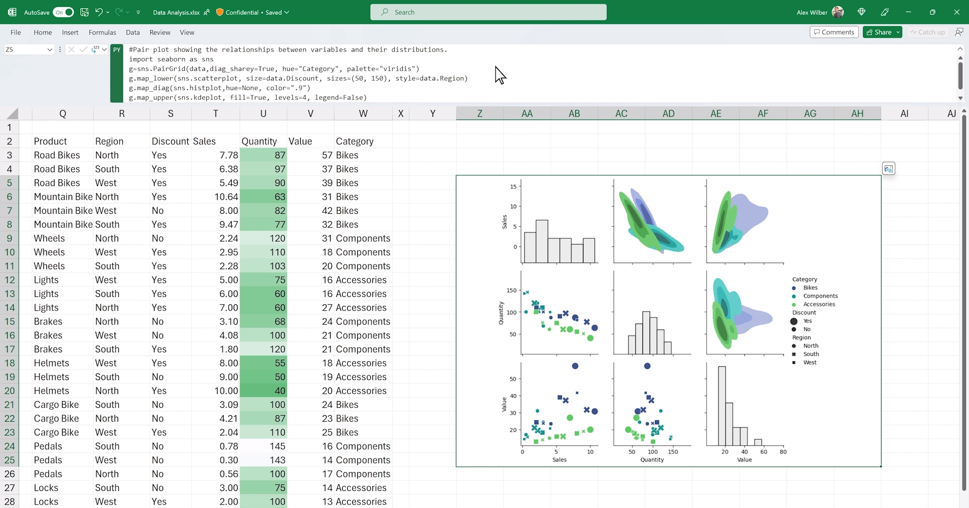This screenshot has width=969, height=508.
Task: Click the formula bar vertical scrollbar thumb
Action: click(960, 76)
